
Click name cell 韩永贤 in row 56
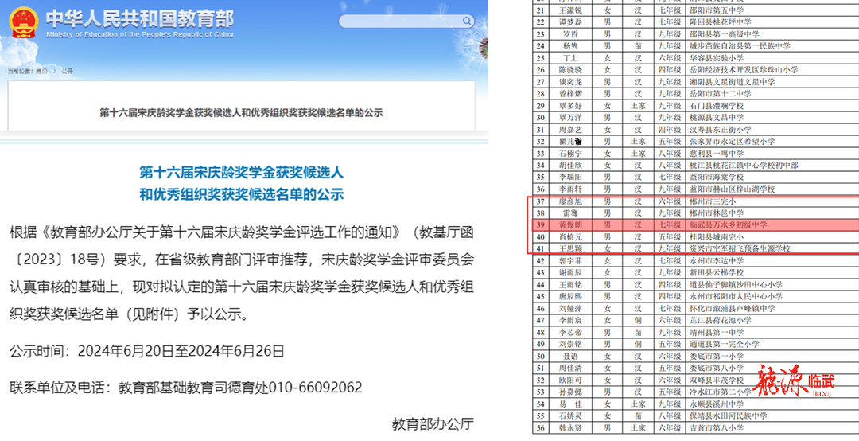[569, 427]
